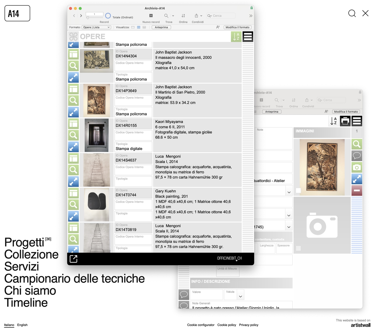Switch to table view in Visualizza
The image size is (374, 332).
(144, 27)
